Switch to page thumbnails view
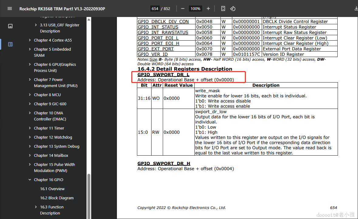 [10, 26]
